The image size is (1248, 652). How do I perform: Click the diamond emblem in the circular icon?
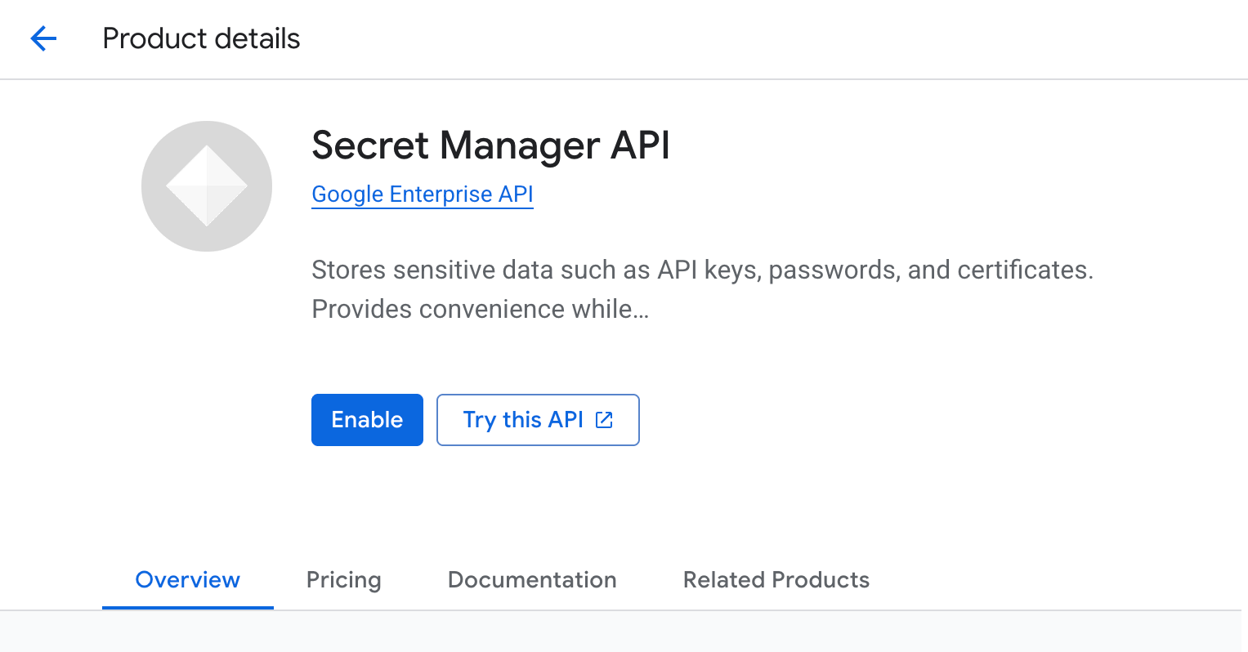(x=206, y=185)
